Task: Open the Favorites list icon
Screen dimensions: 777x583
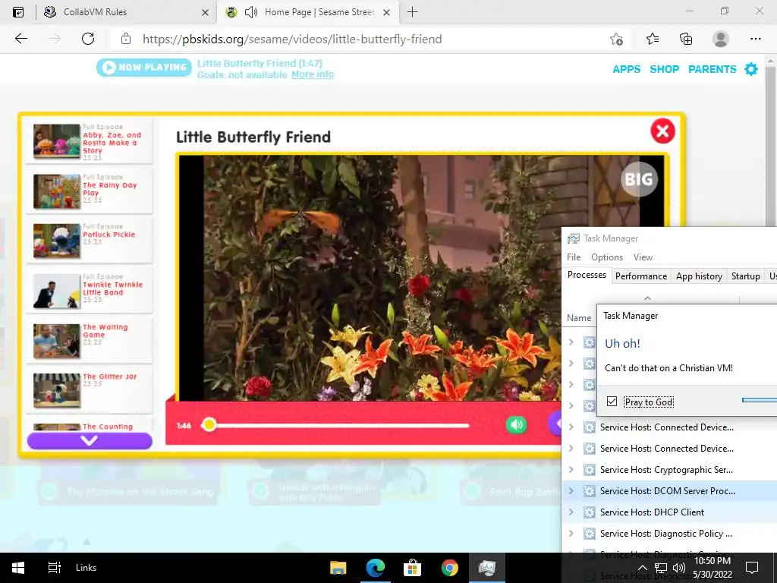Action: point(652,39)
